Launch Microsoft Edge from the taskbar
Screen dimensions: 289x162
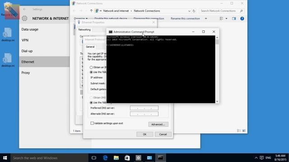tap(105, 158)
